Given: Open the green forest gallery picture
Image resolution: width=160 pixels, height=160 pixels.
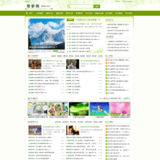Looking at the screenshot, I should [x=79, y=109].
